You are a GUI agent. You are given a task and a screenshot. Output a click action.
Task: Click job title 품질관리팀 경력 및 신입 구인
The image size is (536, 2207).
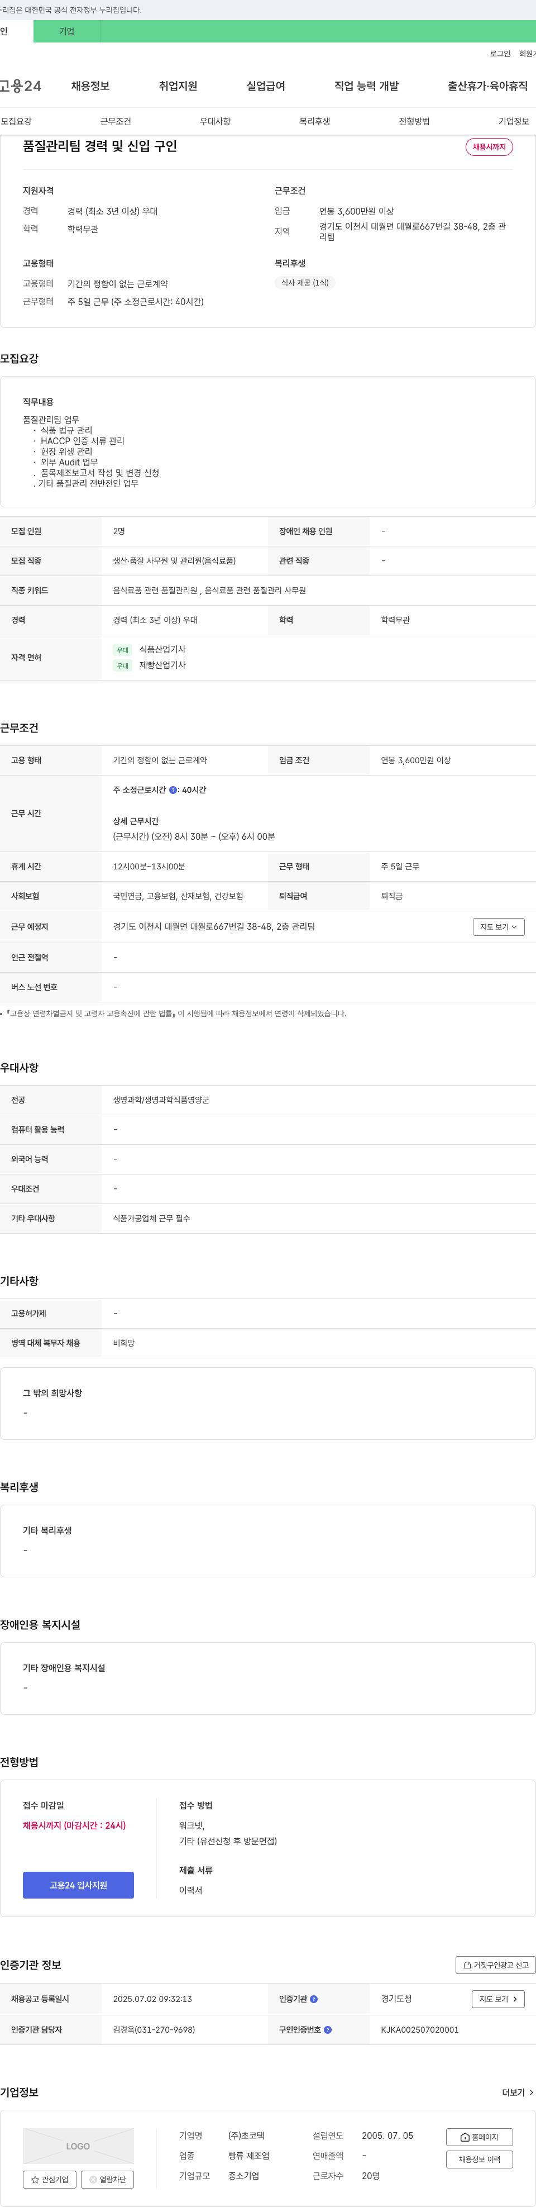tap(100, 146)
